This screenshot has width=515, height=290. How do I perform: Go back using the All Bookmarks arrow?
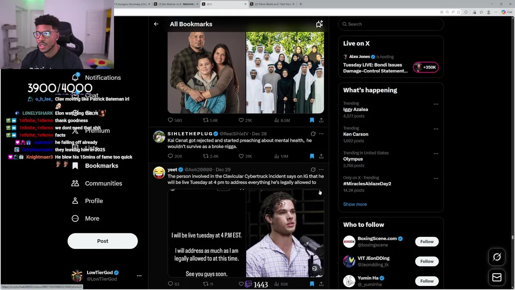coord(156,24)
